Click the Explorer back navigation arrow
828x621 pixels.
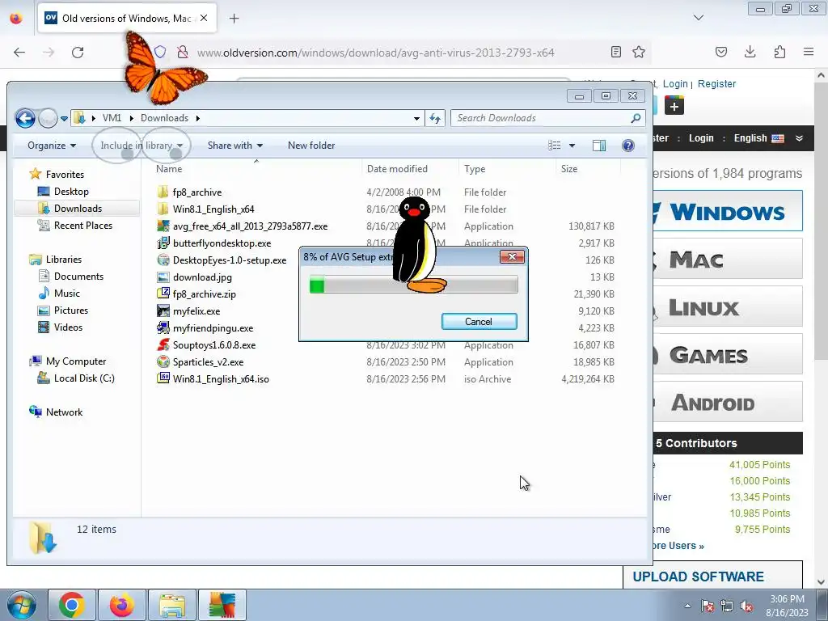(25, 118)
